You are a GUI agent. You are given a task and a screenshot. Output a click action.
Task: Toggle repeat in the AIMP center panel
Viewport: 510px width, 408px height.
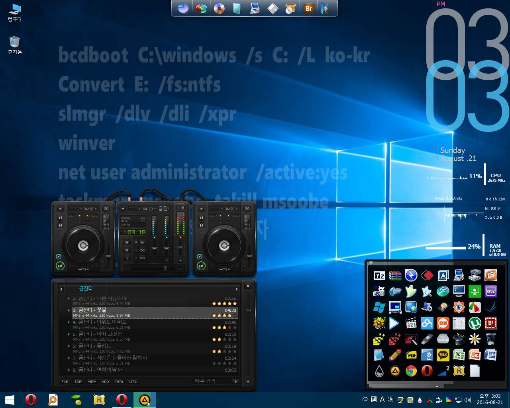(x=142, y=258)
